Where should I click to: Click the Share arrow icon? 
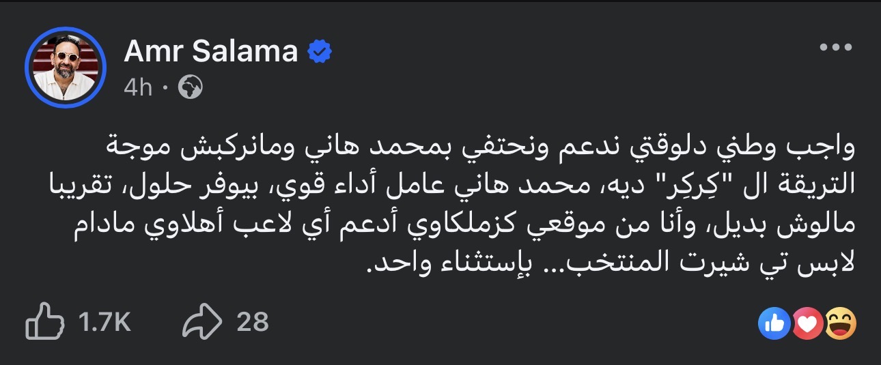pos(202,322)
